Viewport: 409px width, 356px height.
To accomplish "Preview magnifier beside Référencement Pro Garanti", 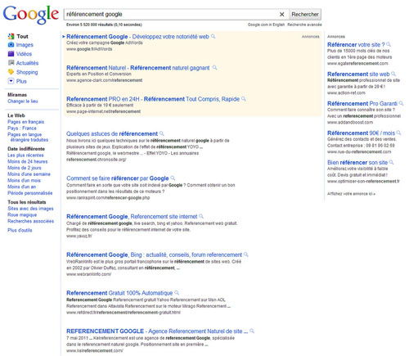I will click(401, 103).
